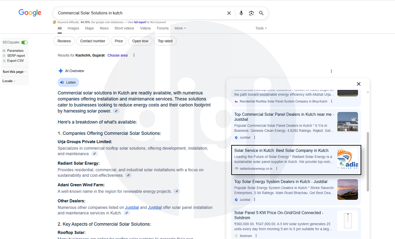Click three-dot menu beside Choose area

pos(134,55)
